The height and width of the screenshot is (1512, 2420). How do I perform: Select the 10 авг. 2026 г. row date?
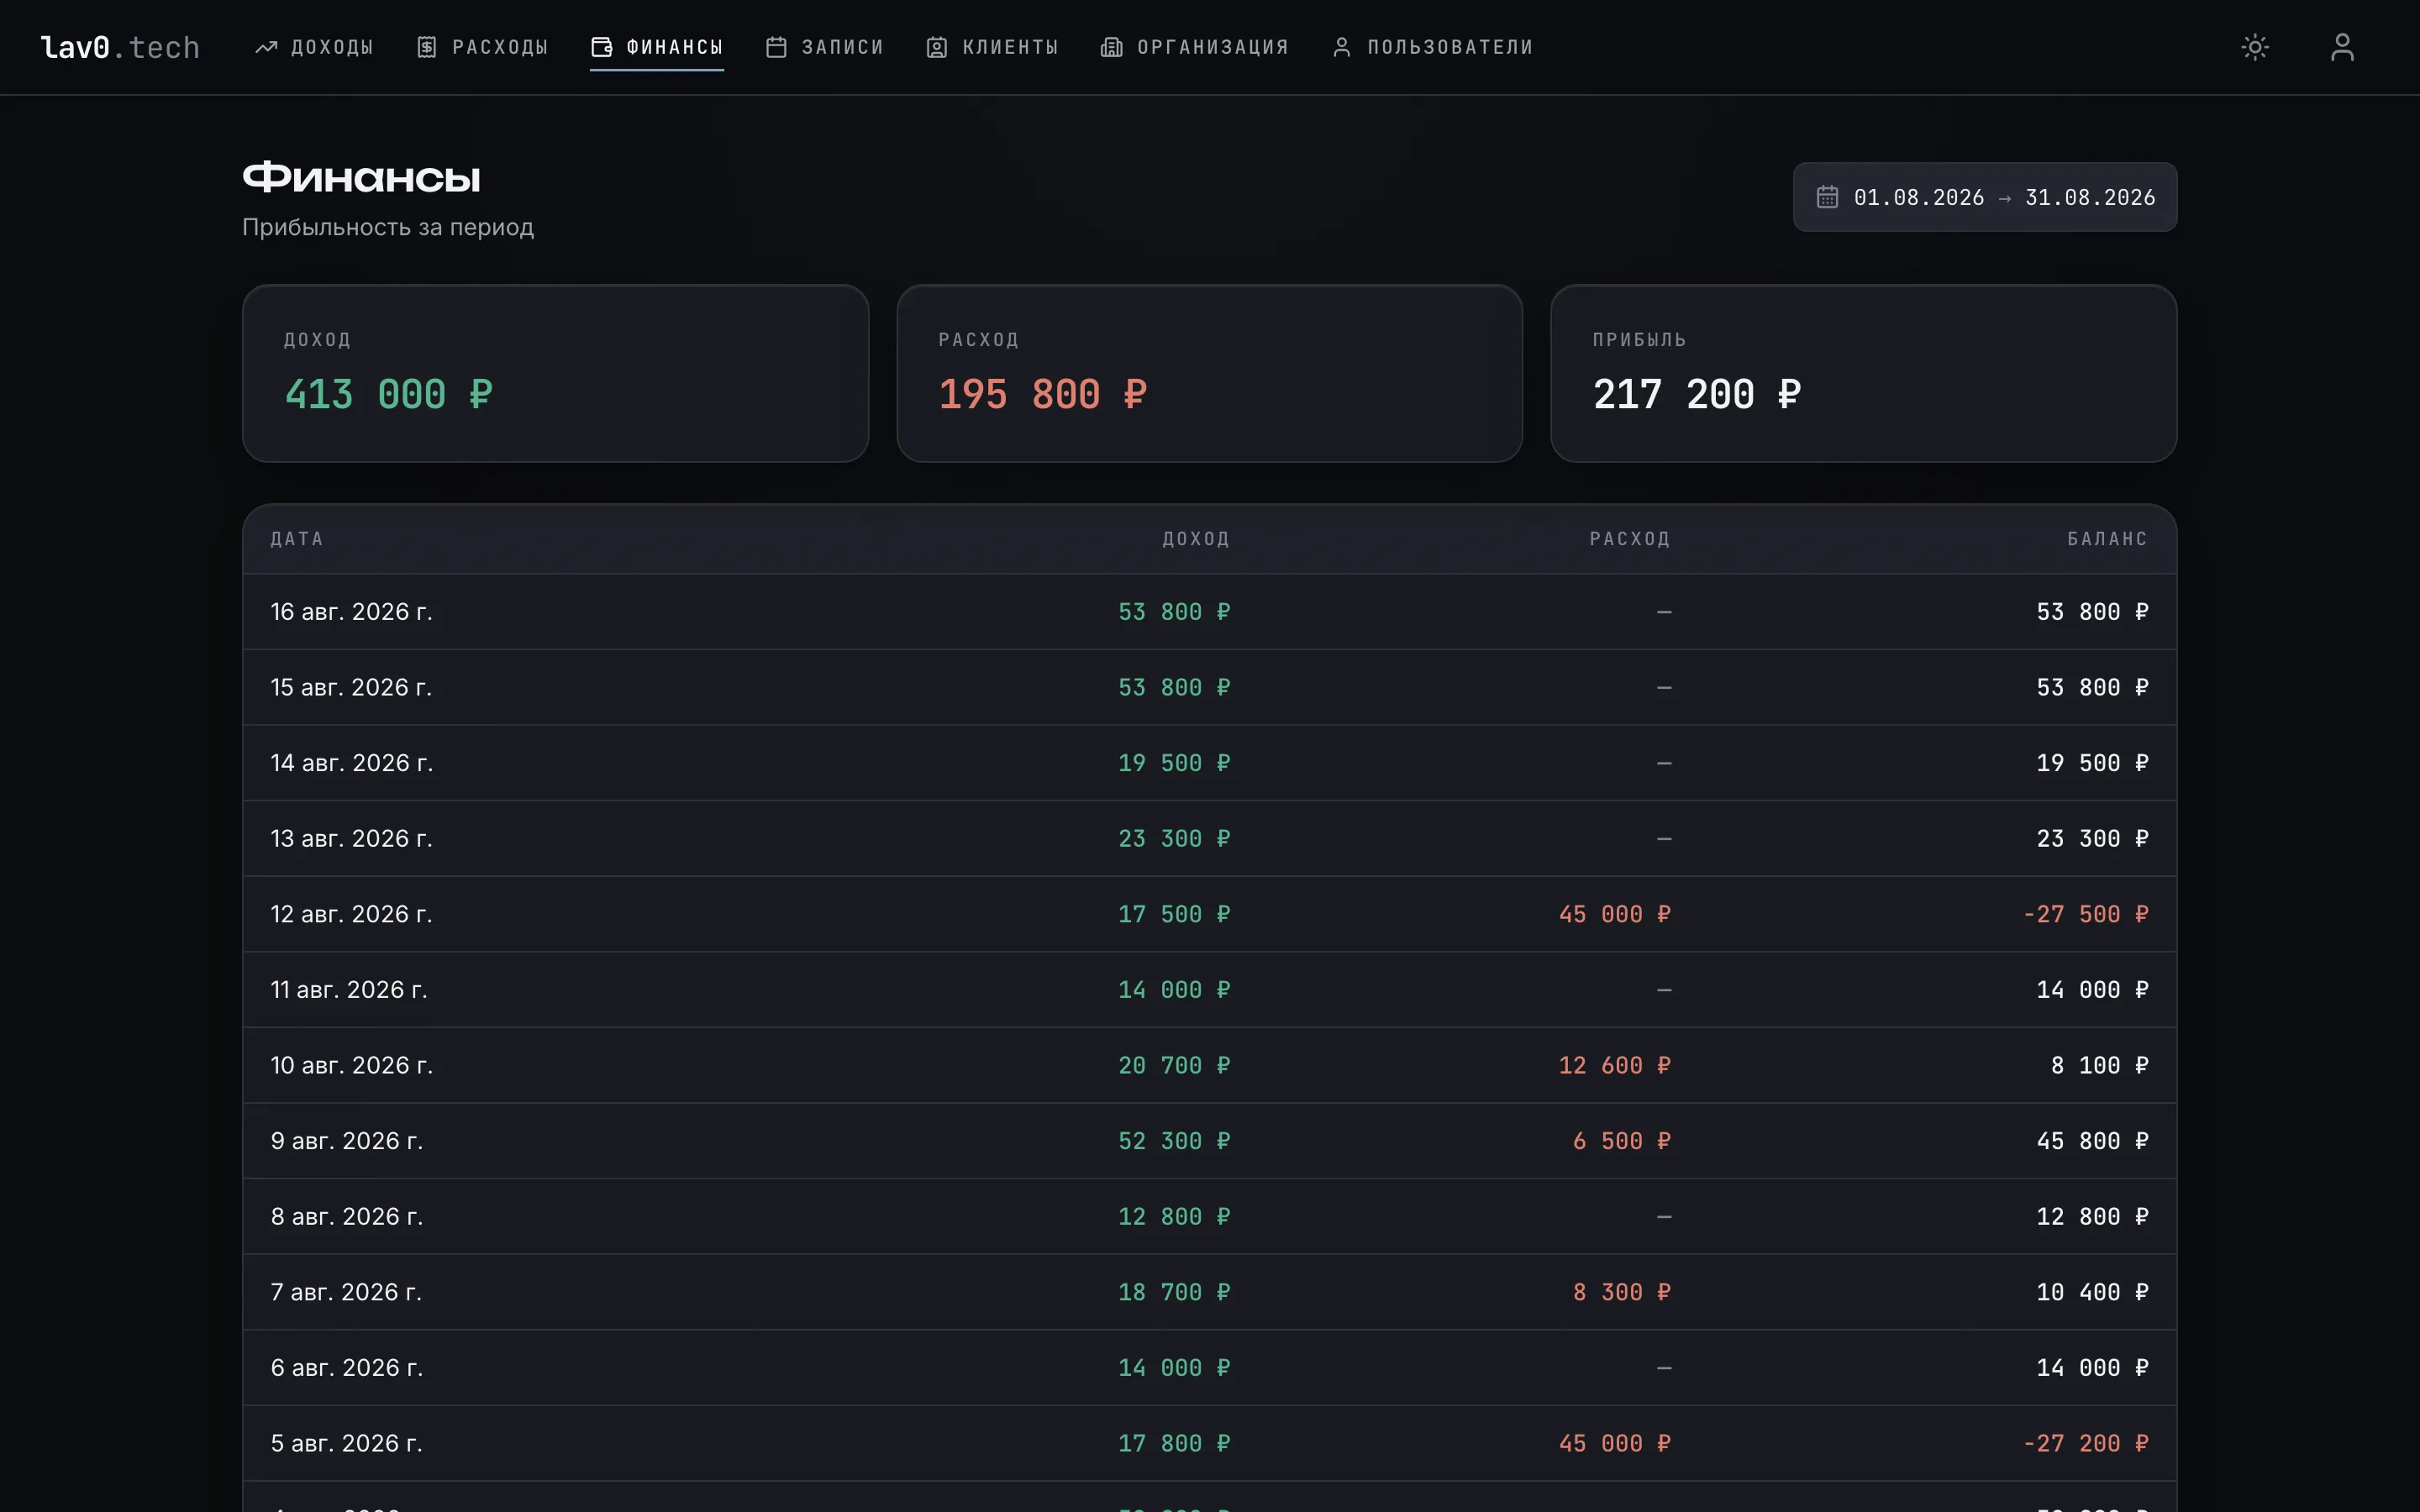(x=352, y=1065)
